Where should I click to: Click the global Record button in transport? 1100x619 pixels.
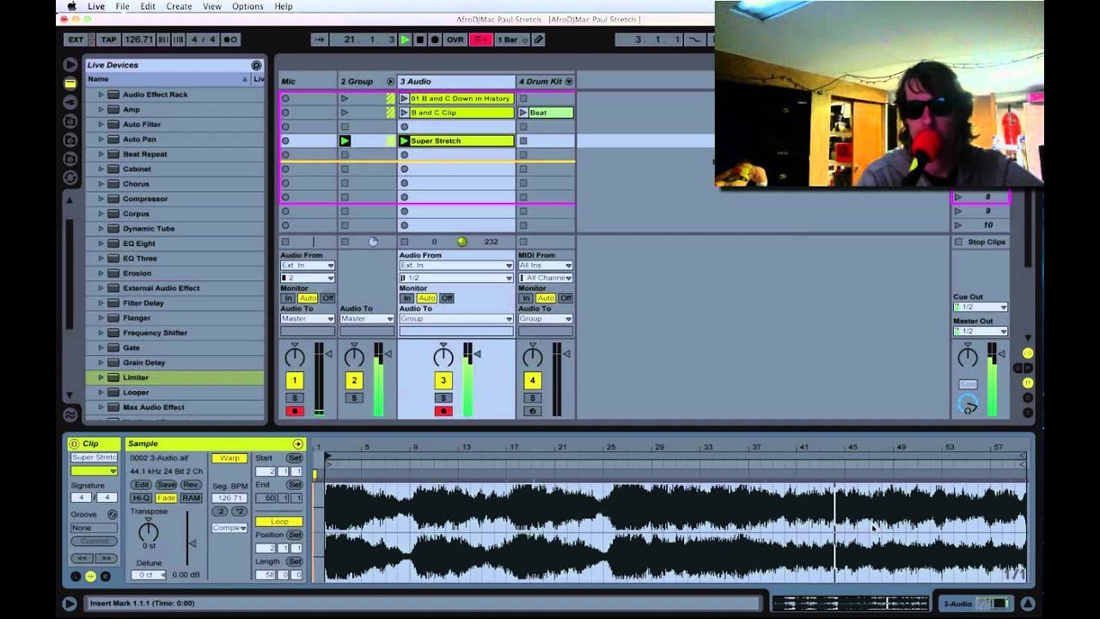coord(435,40)
